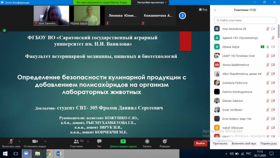Unmute microphone with Включить звук
Image resolution: width=280 pixels, height=158 pixels.
point(11,143)
